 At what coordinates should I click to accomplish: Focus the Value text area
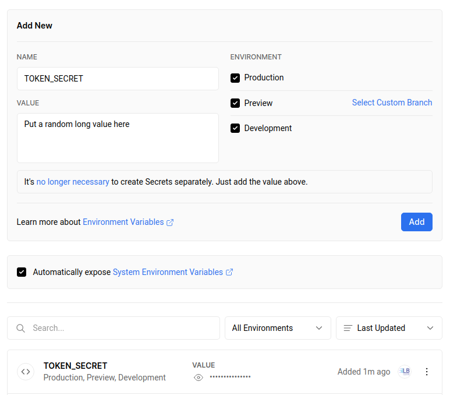coord(118,139)
